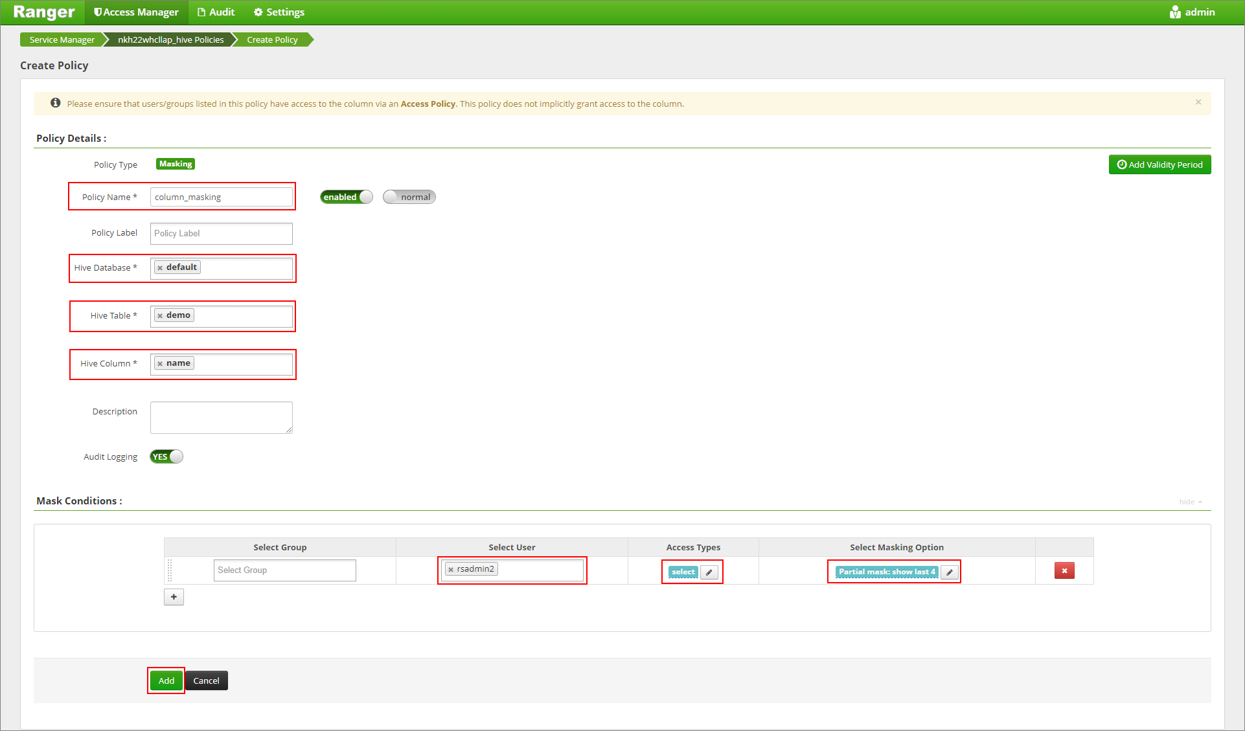
Task: Toggle the policy enabled switch
Action: coord(345,197)
